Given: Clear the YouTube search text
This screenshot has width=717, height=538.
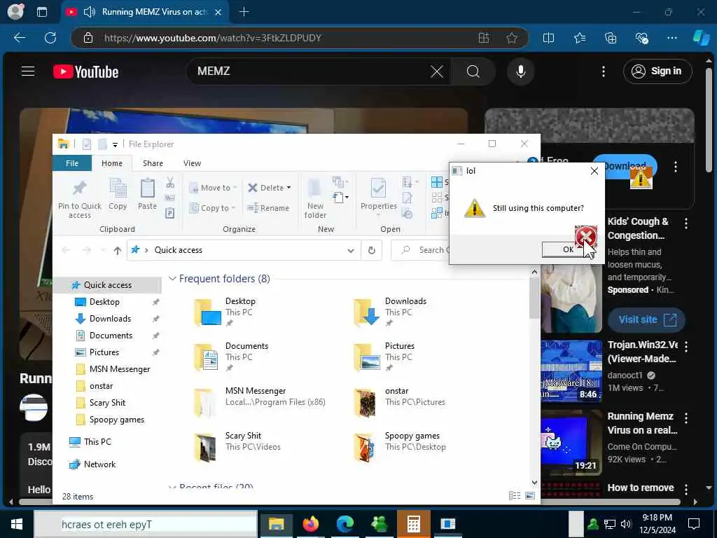Looking at the screenshot, I should [437, 71].
